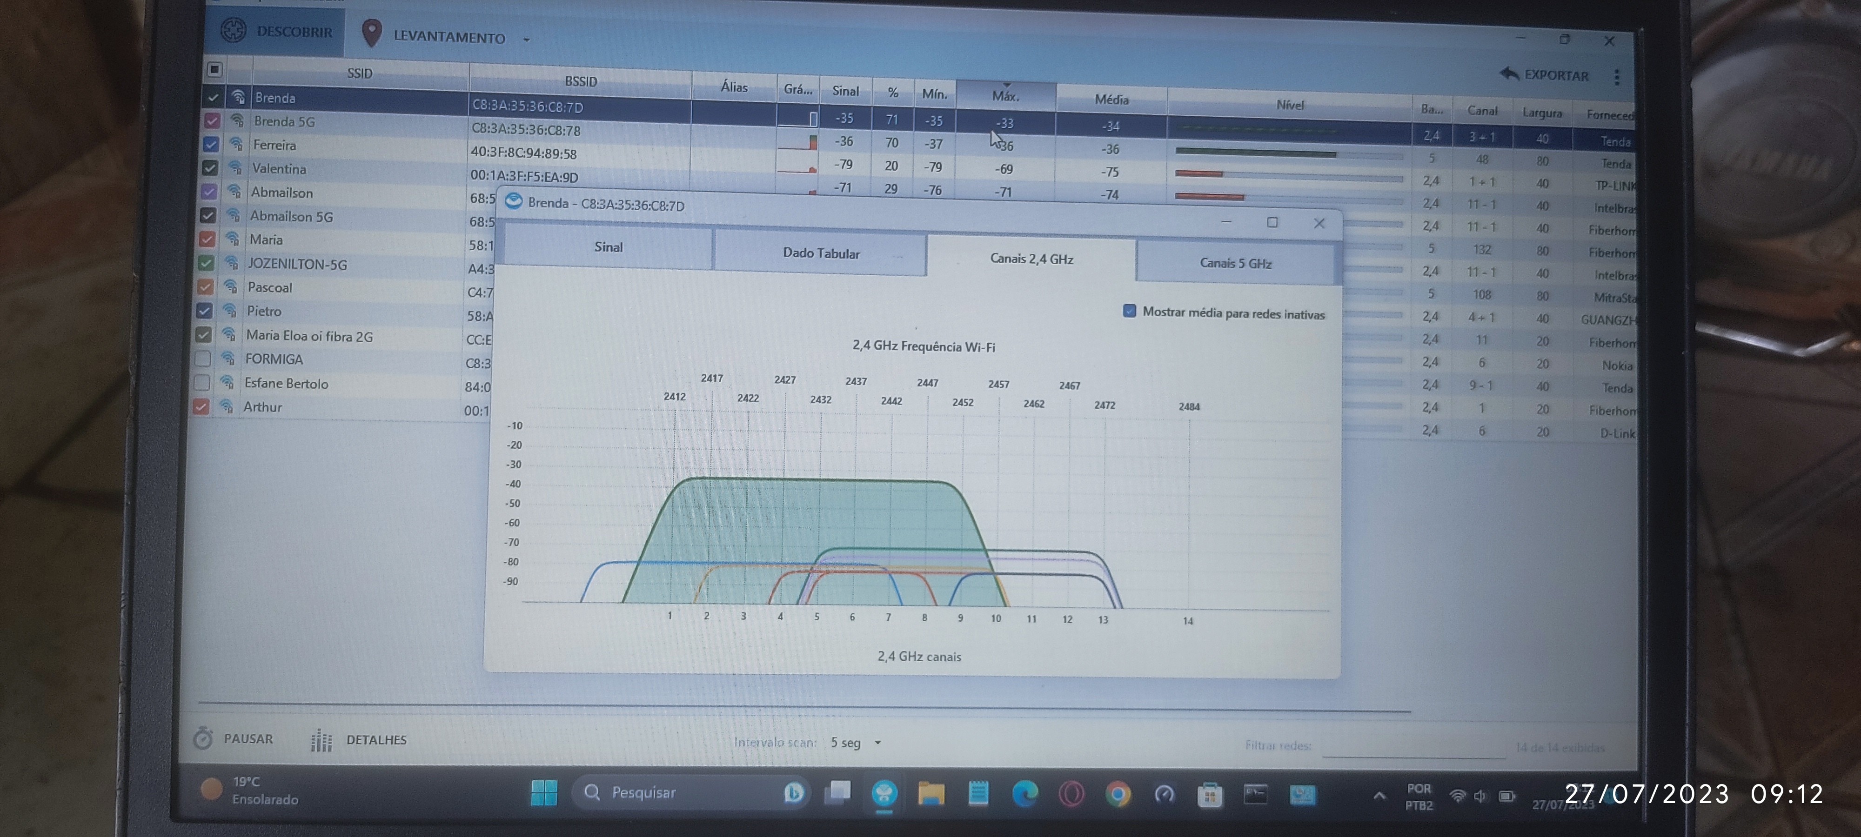1861x837 pixels.
Task: Click the Levantamento location pin icon
Action: [371, 33]
